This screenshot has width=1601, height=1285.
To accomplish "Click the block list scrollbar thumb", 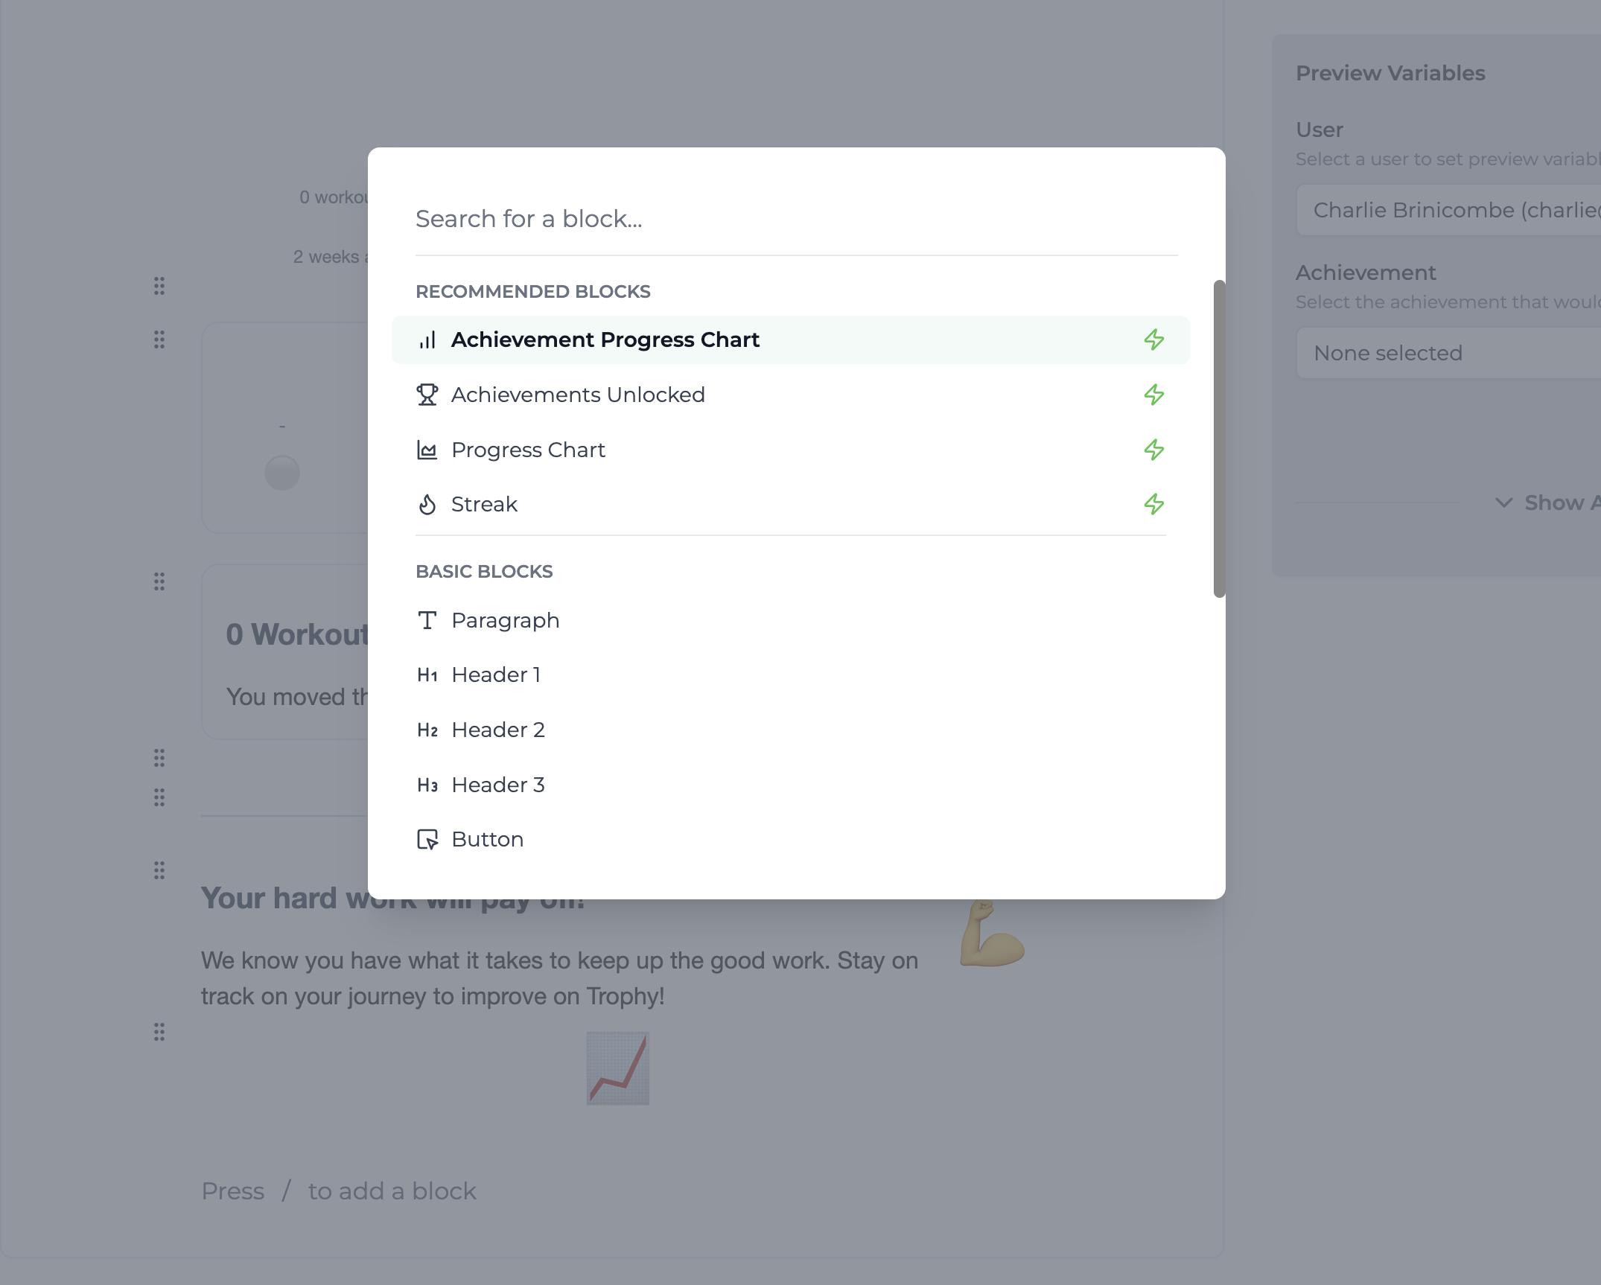I will [1219, 439].
